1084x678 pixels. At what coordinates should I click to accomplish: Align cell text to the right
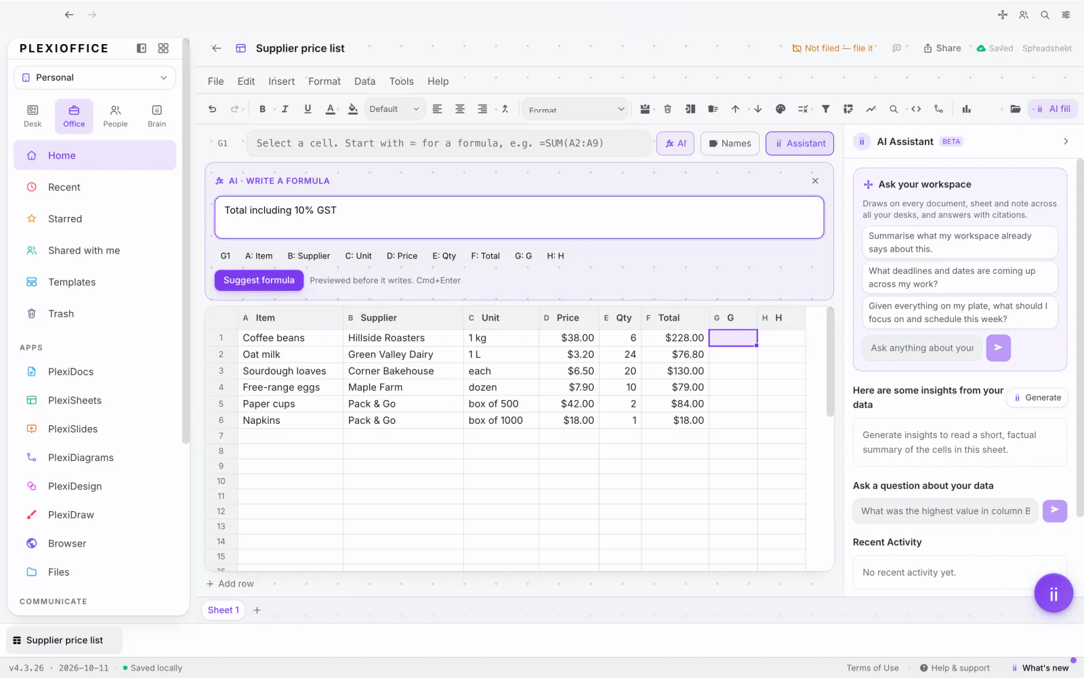click(482, 109)
